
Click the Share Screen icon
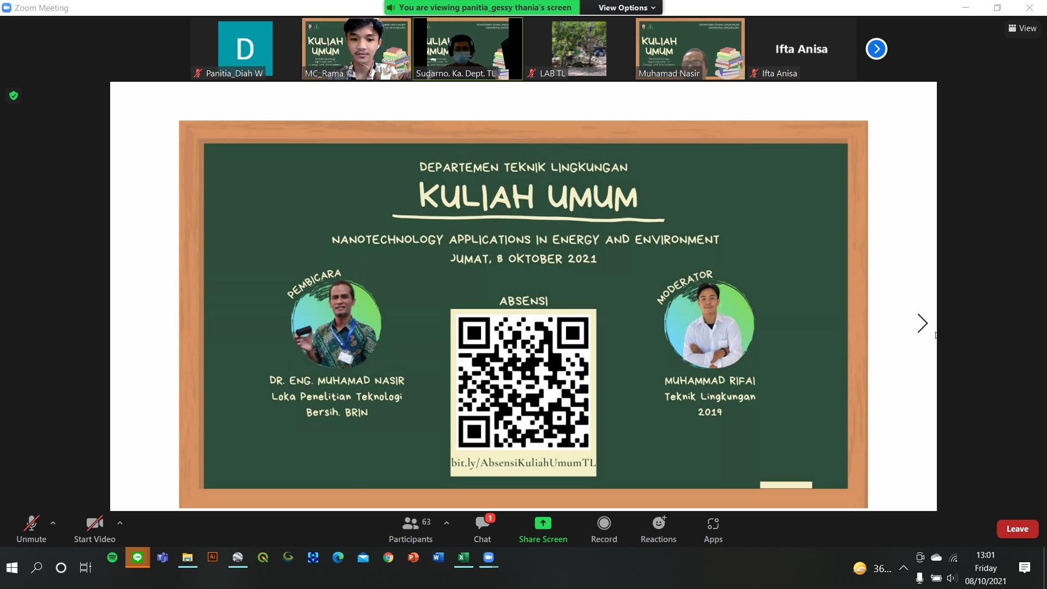(543, 524)
